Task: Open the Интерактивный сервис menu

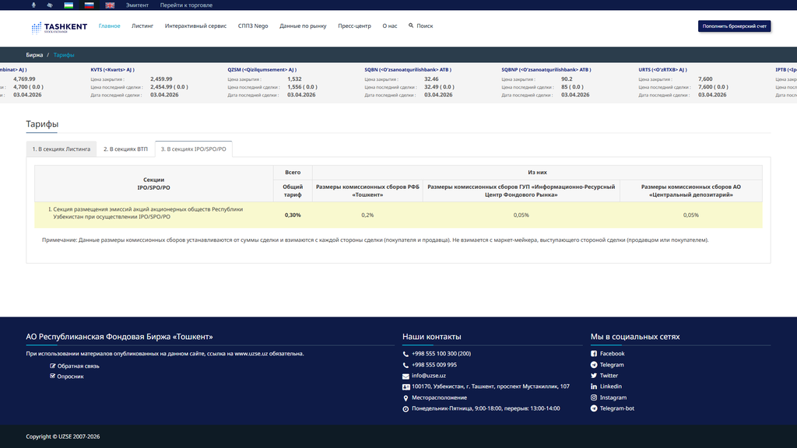Action: click(195, 26)
